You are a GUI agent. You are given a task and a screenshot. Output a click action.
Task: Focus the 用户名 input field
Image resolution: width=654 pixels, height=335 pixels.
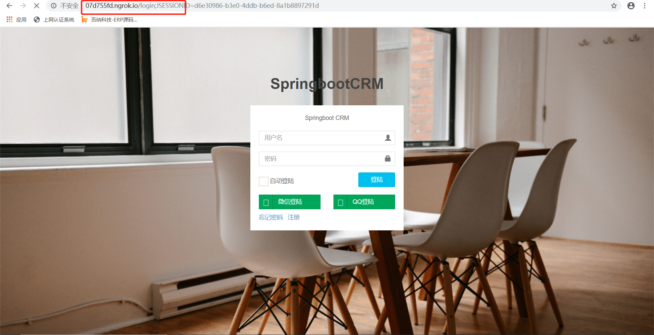click(327, 138)
